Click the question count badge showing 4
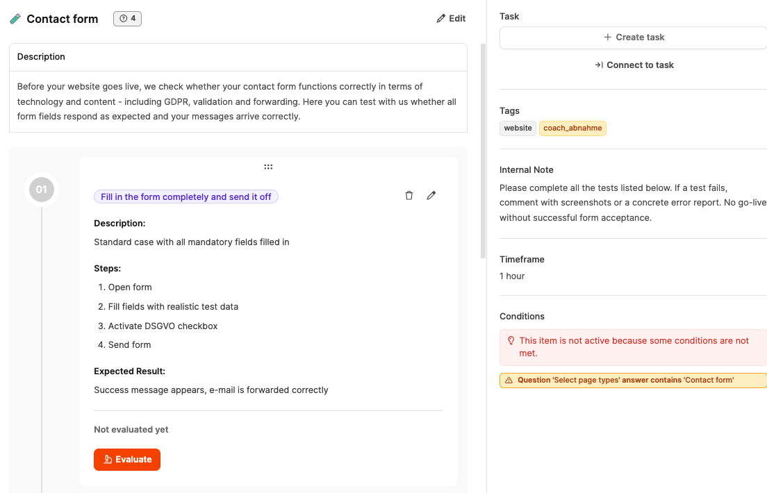The width and height of the screenshot is (767, 493). (128, 19)
